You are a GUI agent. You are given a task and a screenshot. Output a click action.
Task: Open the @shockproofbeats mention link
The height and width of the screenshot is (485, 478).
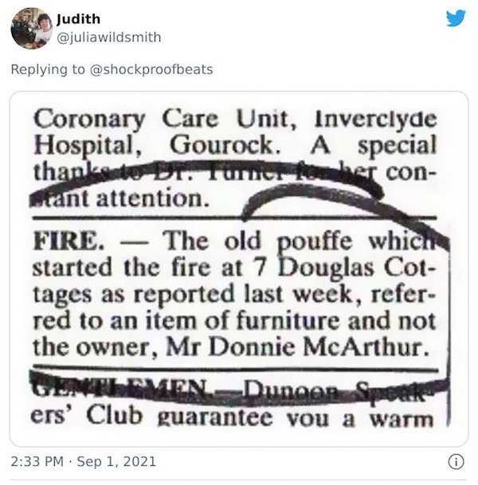(x=151, y=69)
